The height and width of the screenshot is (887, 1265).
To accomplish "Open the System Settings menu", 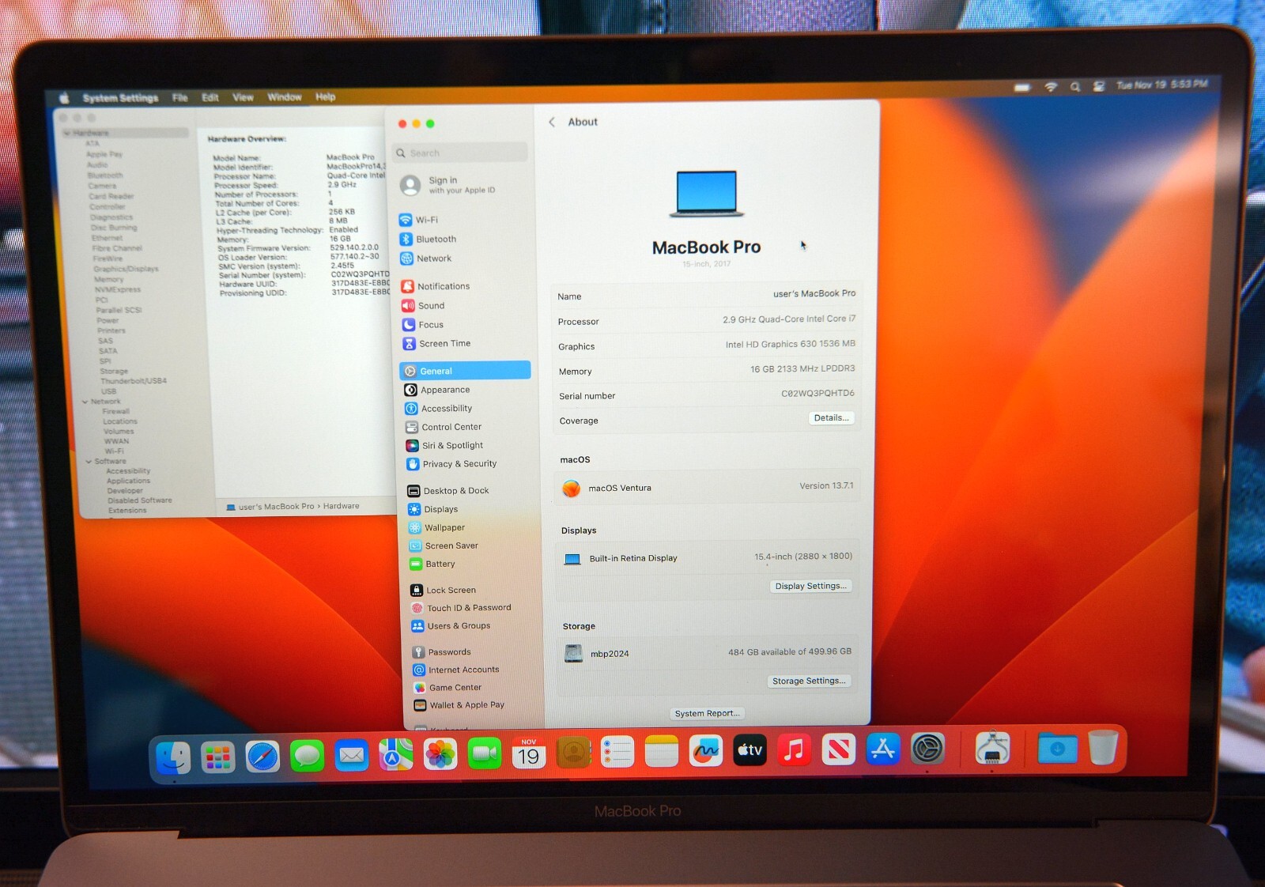I will (x=120, y=98).
